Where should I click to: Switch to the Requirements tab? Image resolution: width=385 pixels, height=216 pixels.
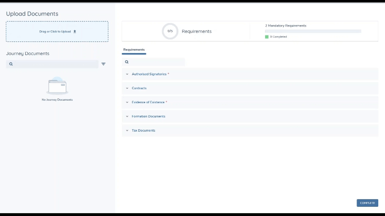134,50
